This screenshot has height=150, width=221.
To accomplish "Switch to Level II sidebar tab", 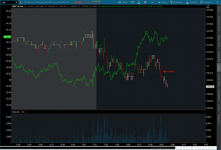I will point(219,107).
